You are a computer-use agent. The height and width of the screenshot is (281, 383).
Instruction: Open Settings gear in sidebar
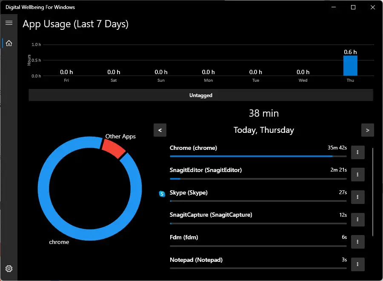click(x=9, y=269)
